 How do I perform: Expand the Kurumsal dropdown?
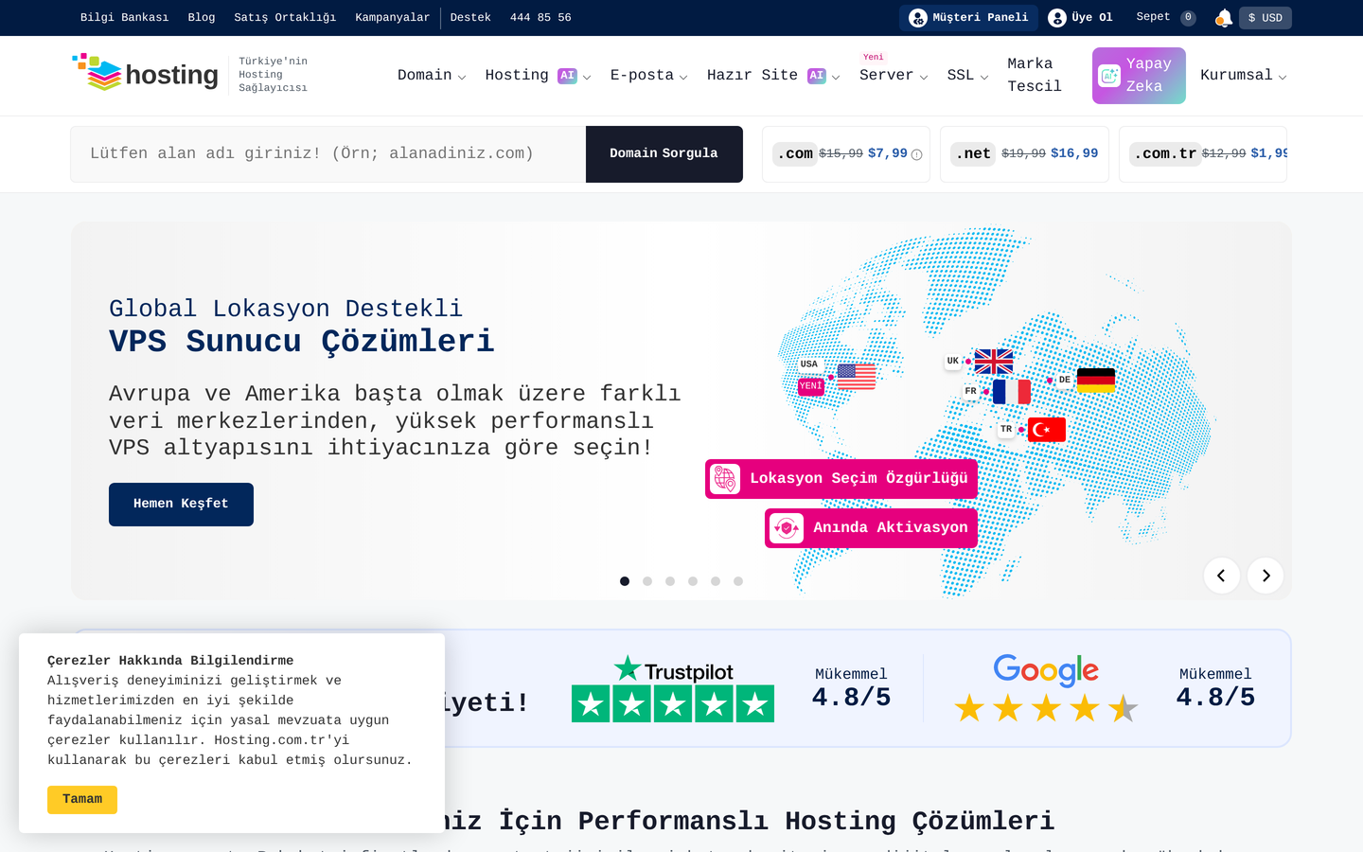point(1243,75)
